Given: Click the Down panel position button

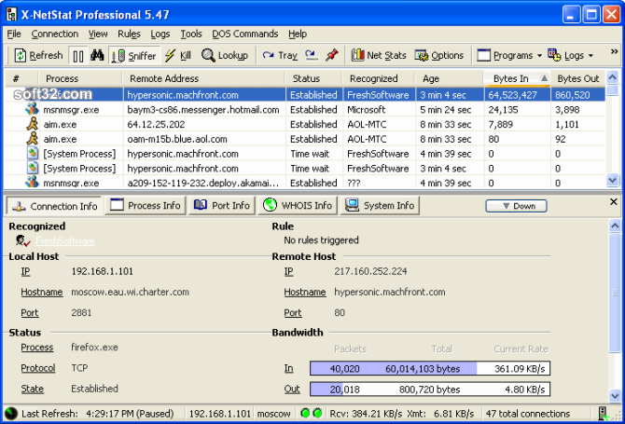Looking at the screenshot, I should [x=516, y=206].
